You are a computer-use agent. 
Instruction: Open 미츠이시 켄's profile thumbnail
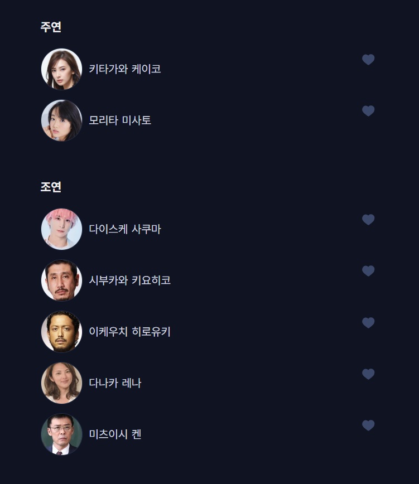[61, 434]
